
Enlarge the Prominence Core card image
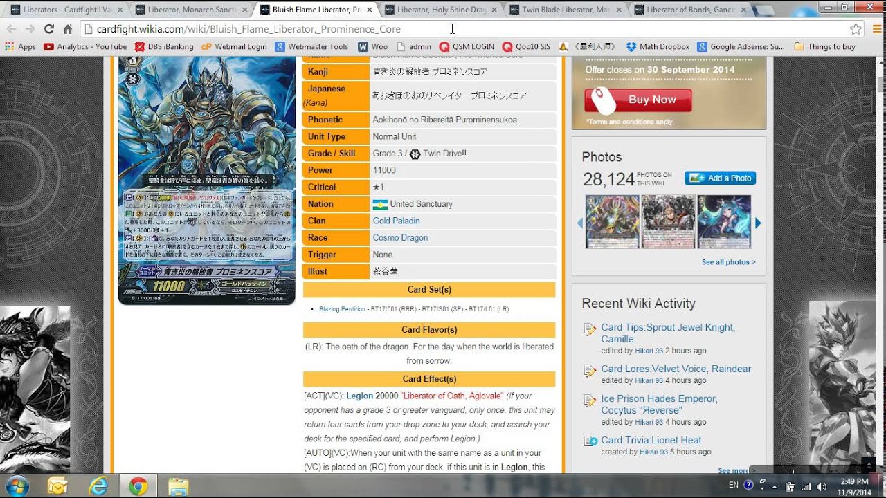coord(206,180)
